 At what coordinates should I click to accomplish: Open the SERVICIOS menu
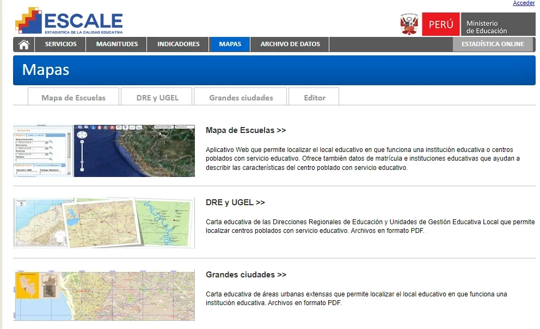click(x=60, y=45)
